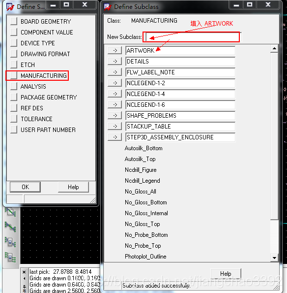Click OK in Define S... window
The height and width of the screenshot is (293, 287).
(x=25, y=187)
